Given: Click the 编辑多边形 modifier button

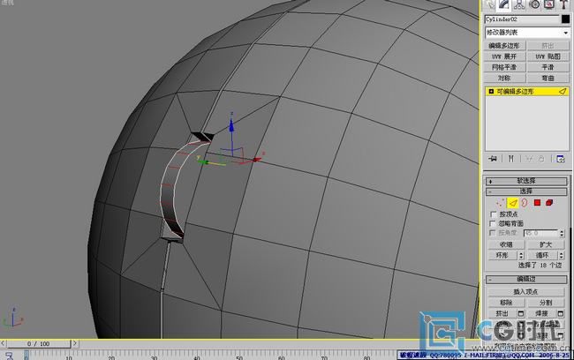Looking at the screenshot, I should point(504,45).
